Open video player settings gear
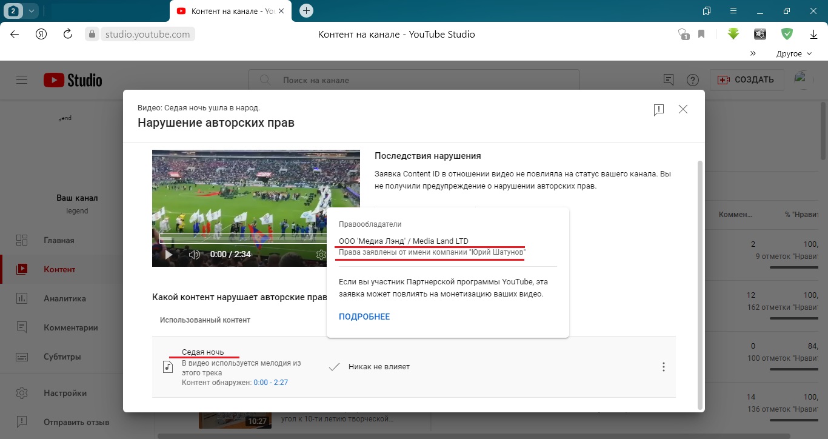The image size is (828, 439). [x=321, y=255]
